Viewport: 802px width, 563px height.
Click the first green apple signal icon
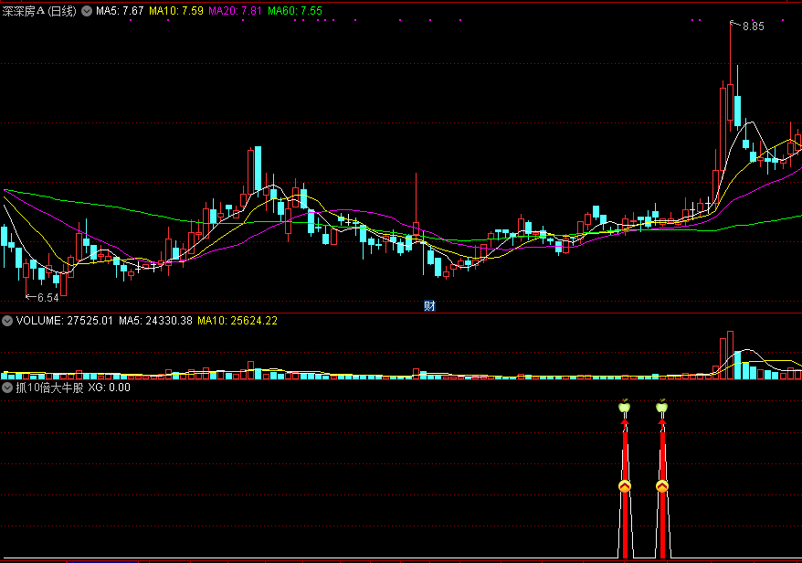[624, 407]
